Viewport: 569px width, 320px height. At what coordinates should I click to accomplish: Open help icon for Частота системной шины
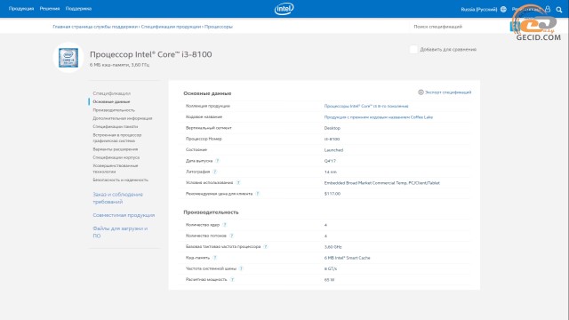(x=241, y=268)
